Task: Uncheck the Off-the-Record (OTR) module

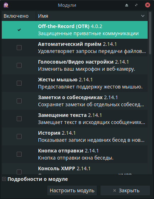Action: click(19, 30)
